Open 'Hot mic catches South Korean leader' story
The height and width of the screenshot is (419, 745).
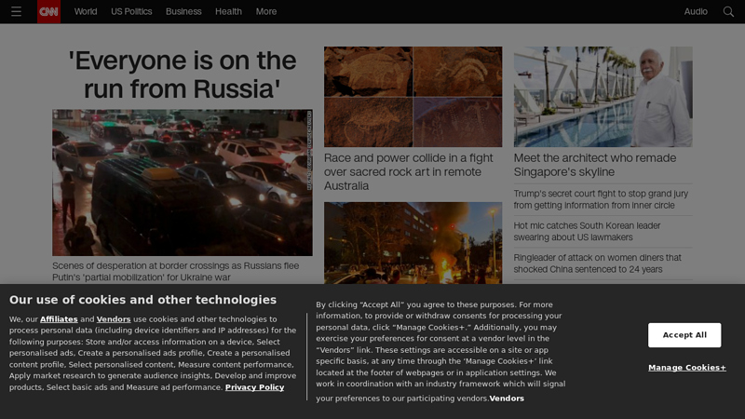click(587, 231)
